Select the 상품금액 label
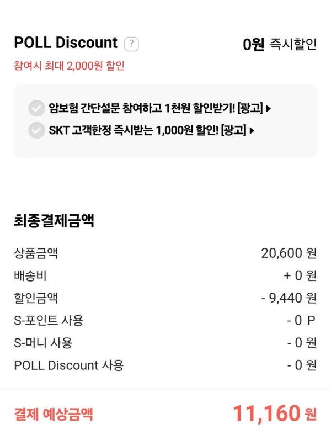The width and height of the screenshot is (331, 440). tap(36, 253)
